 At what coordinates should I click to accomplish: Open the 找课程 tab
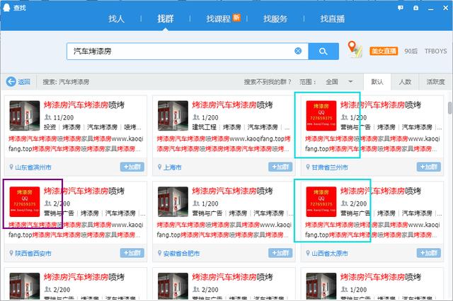219,19
